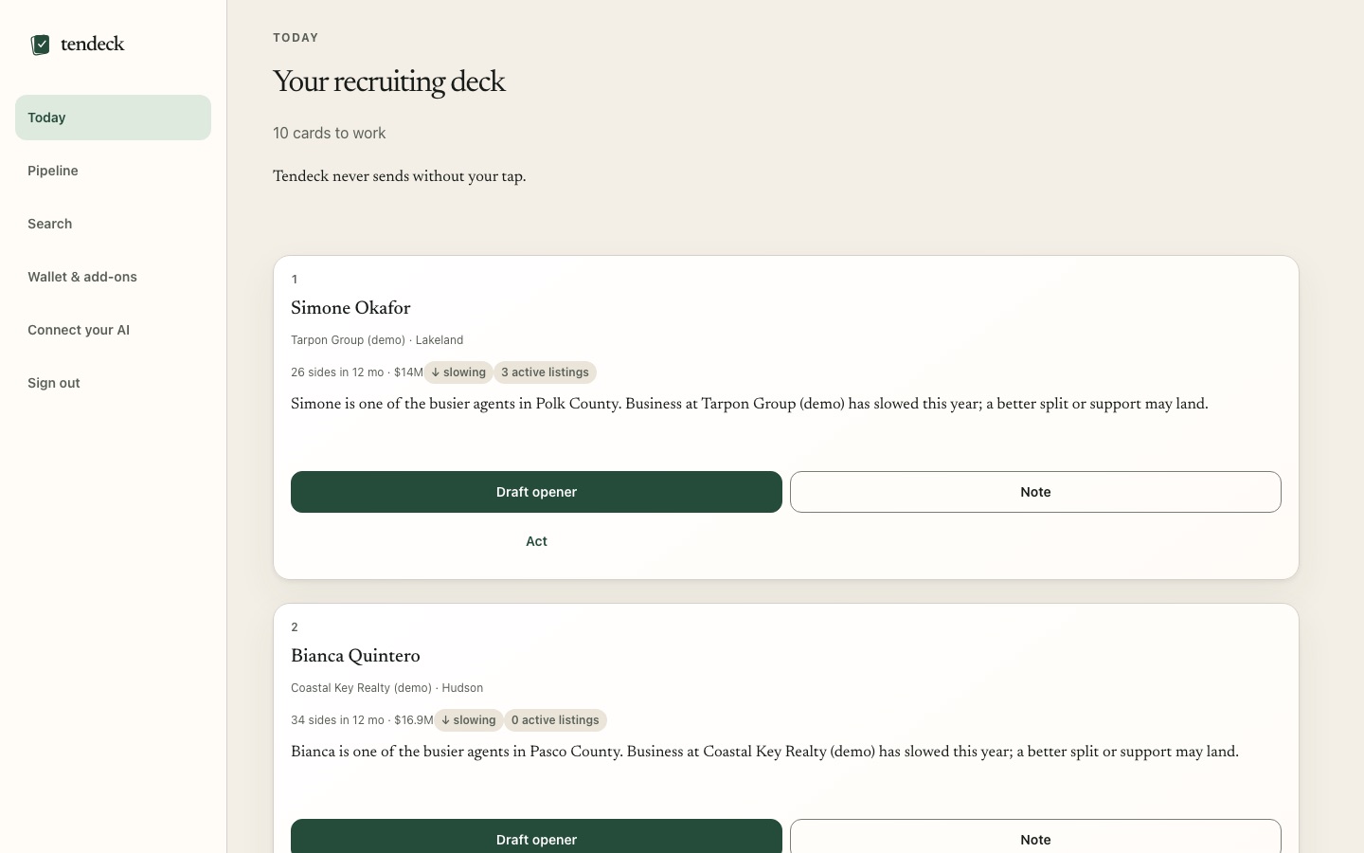The image size is (1364, 853).
Task: Click the Simone Okafor name heading
Action: 350,309
